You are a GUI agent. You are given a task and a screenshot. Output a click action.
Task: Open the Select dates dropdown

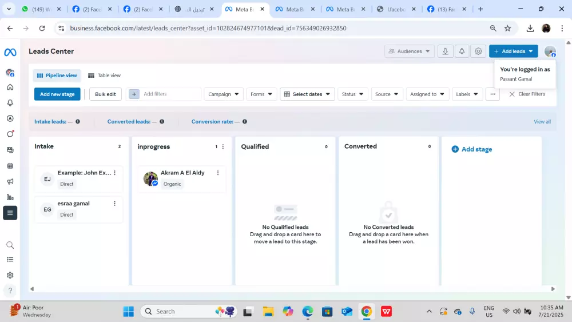coord(307,94)
